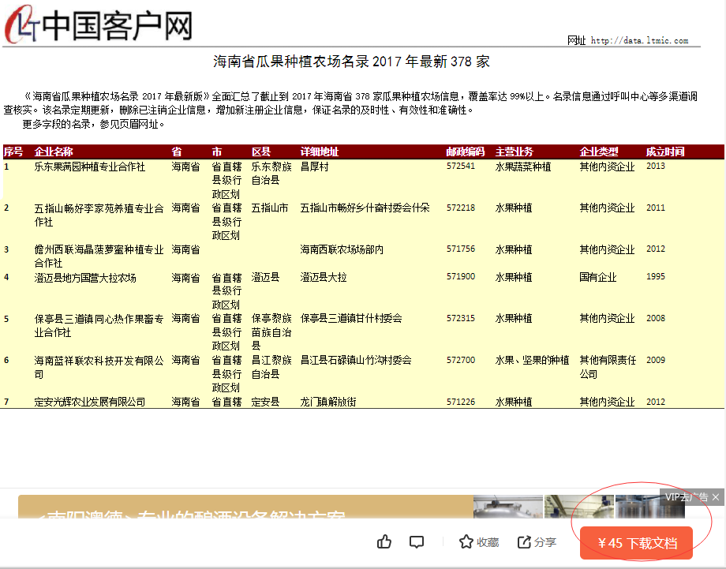Click district cell 澄迈县
The width and height of the screenshot is (726, 569).
click(x=265, y=277)
